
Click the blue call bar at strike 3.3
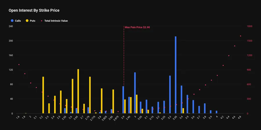[x=170, y=94]
